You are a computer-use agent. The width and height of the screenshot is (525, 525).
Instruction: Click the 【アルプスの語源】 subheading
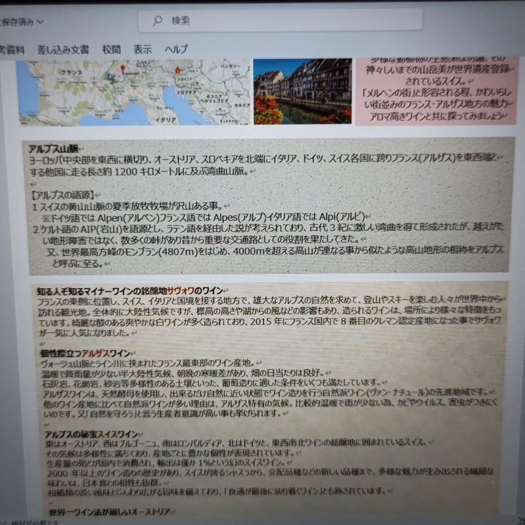point(63,195)
